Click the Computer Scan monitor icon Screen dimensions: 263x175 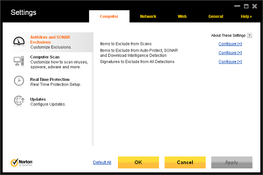pos(19,61)
